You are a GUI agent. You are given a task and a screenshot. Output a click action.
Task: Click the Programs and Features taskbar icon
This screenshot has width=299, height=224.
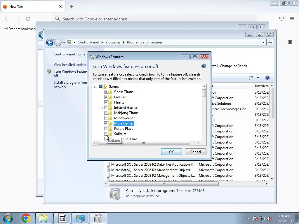[x=98, y=218]
